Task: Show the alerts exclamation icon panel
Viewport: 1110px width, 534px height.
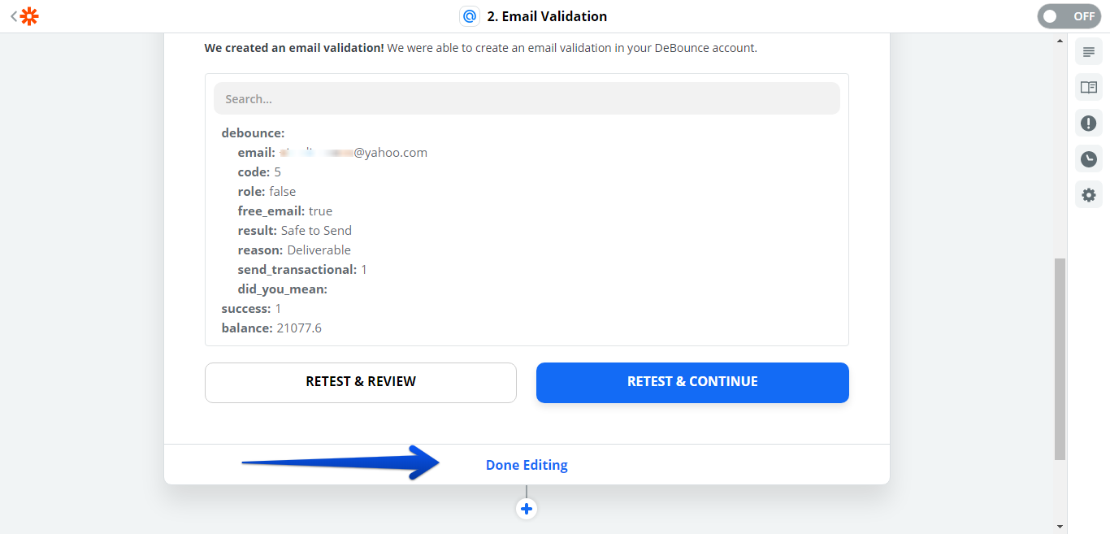Action: pyautogui.click(x=1089, y=124)
